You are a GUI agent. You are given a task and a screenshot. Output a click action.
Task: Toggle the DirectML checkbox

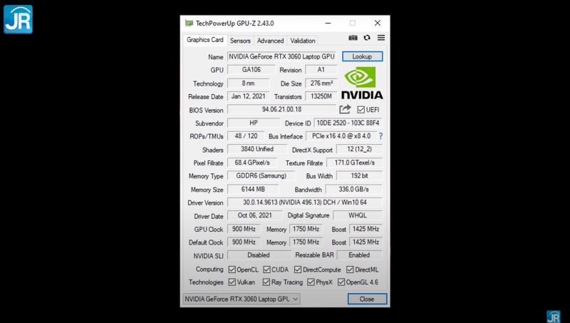[x=350, y=270]
